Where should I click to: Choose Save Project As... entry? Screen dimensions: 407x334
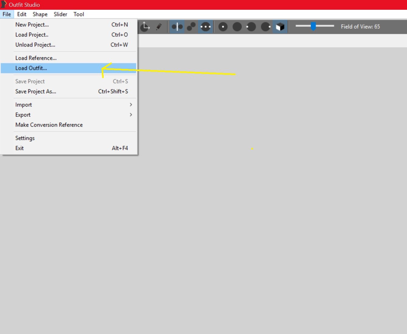[69, 92]
